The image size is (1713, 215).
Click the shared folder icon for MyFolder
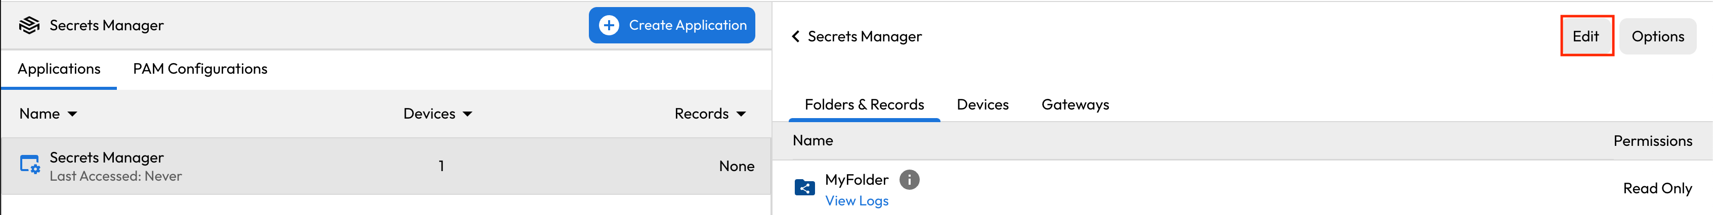[x=804, y=188]
